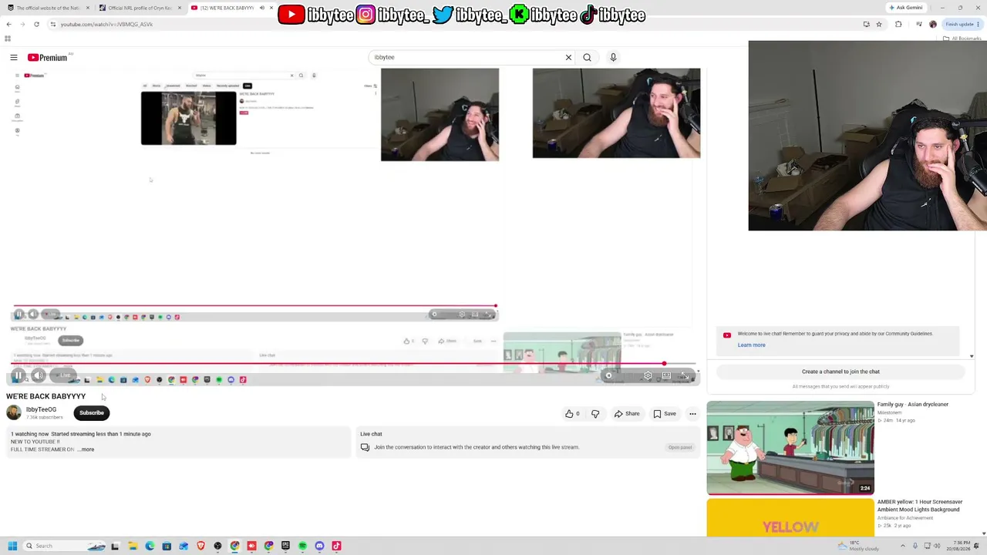Open TikTok from the taskbar

click(336, 546)
